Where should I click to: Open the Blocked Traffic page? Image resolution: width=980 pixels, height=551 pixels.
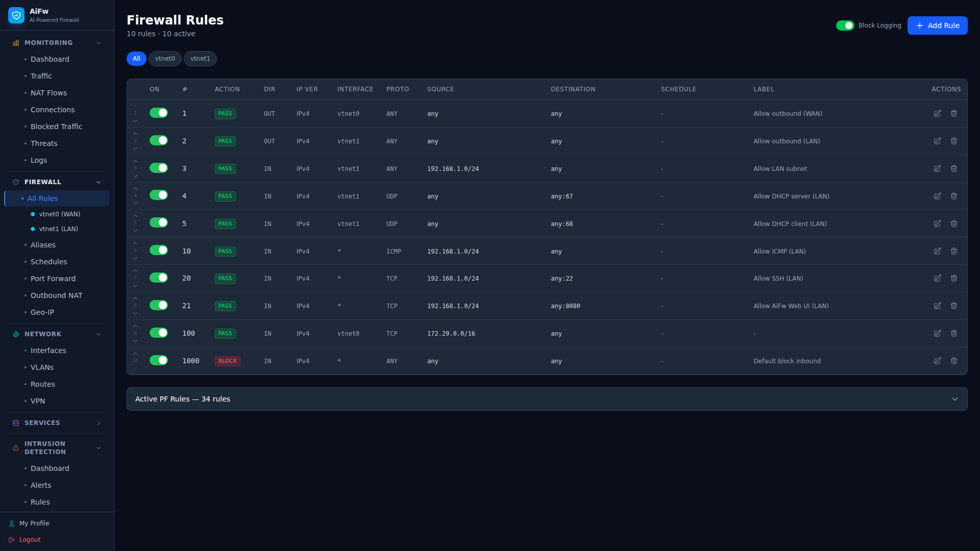point(56,126)
